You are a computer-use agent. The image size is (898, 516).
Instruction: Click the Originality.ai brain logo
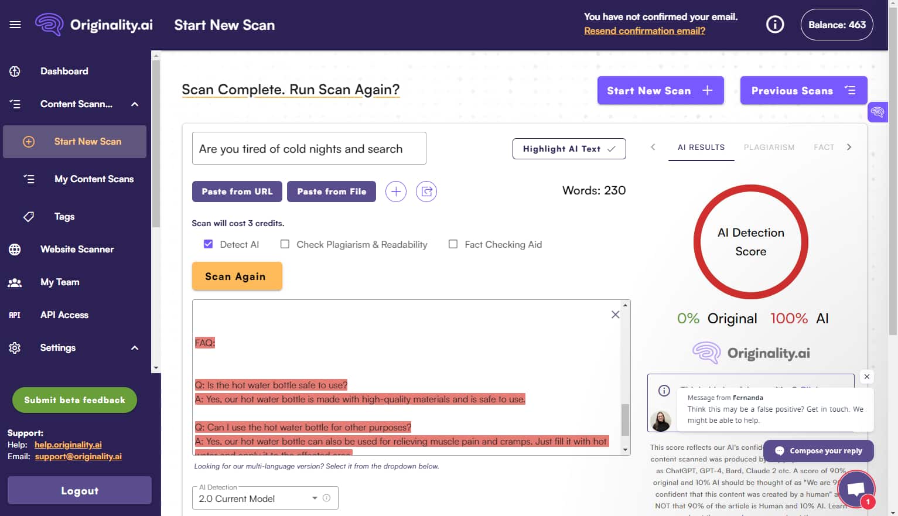pos(50,24)
